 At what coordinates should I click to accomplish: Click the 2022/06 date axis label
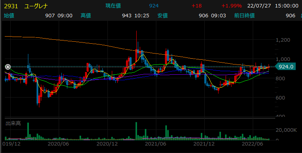[x=252, y=144]
